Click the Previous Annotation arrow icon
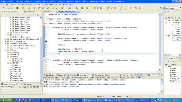This screenshot has width=182, height=102. (131, 8)
